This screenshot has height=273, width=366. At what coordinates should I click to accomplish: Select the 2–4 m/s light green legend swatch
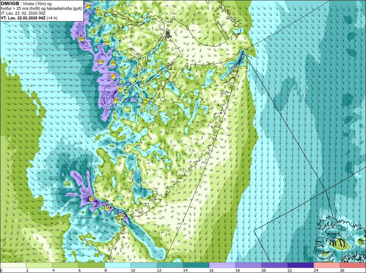(x=39, y=265)
